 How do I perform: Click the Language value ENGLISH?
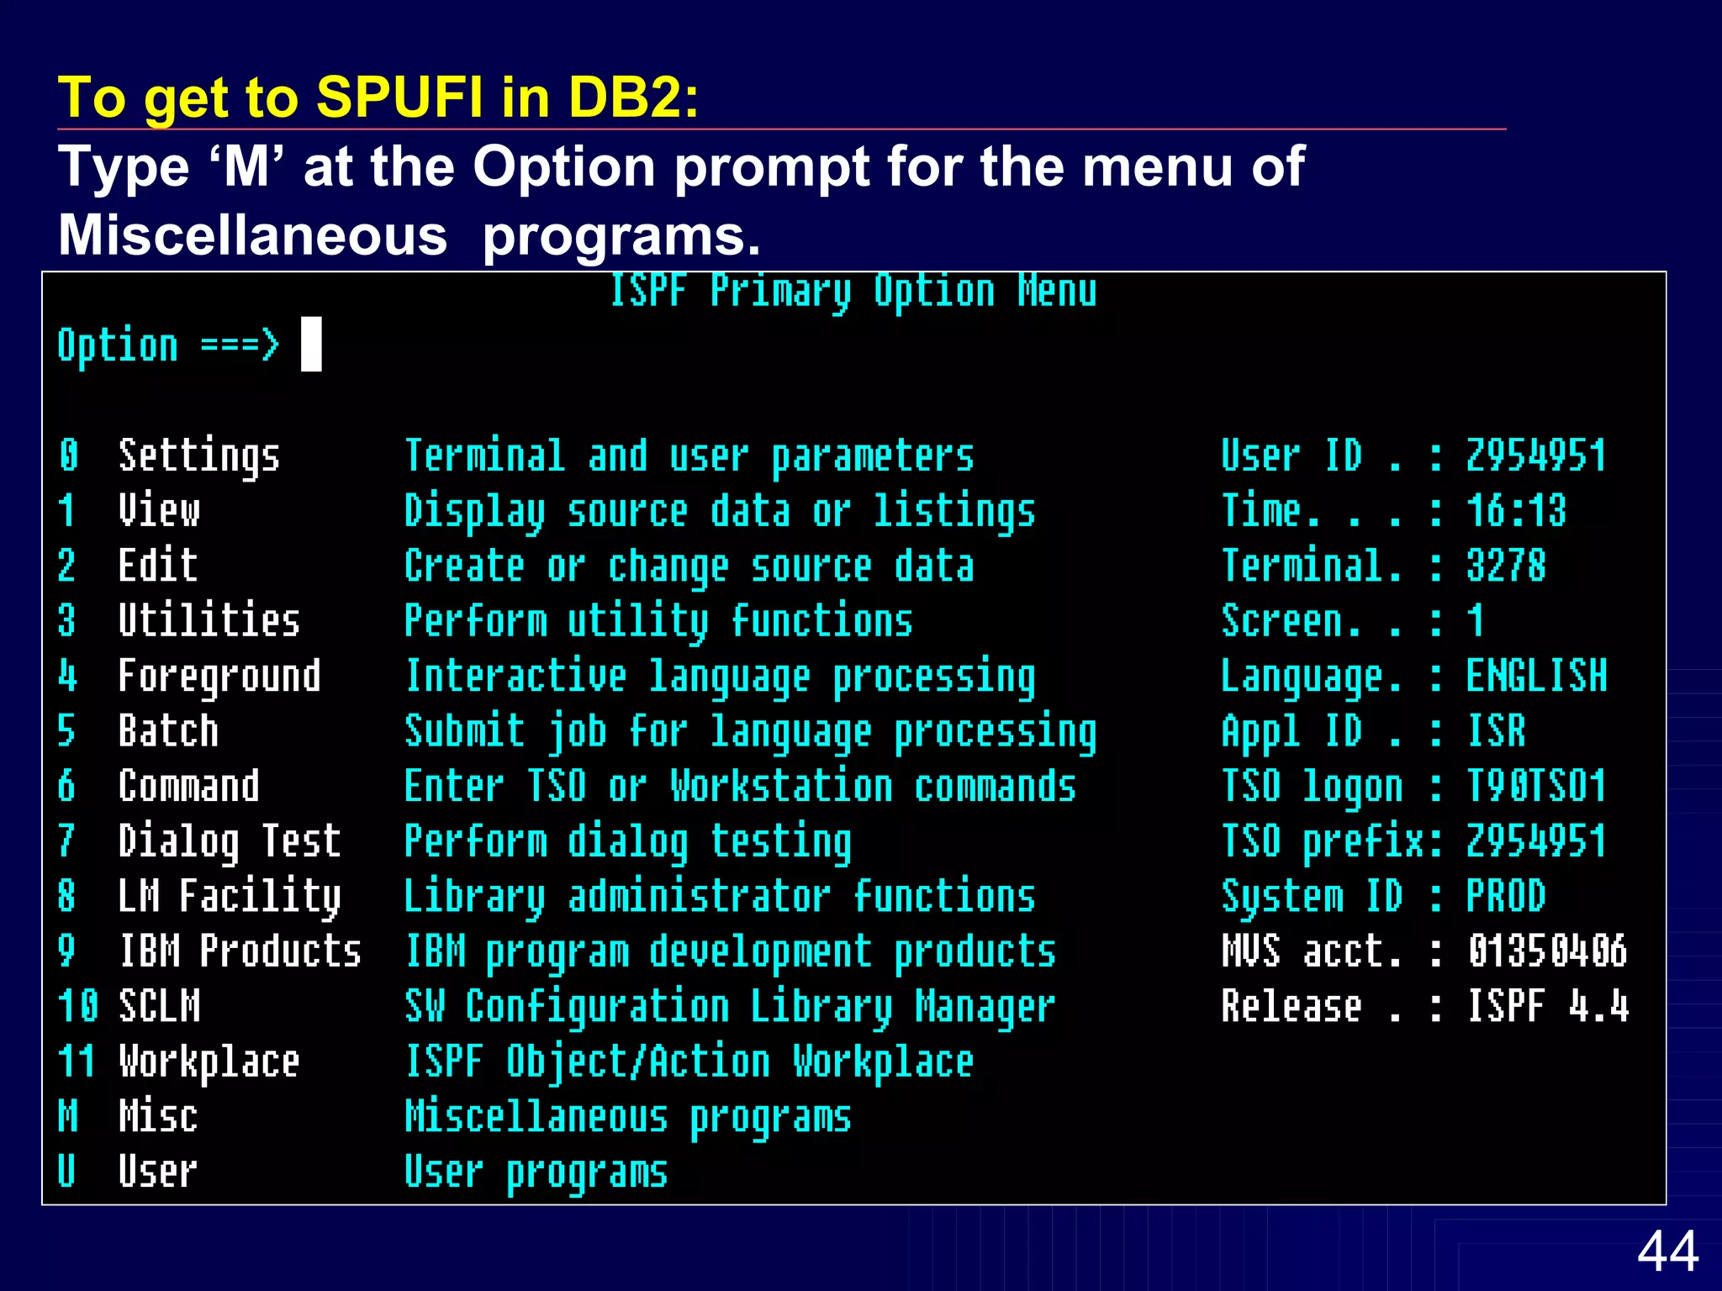pos(1536,677)
